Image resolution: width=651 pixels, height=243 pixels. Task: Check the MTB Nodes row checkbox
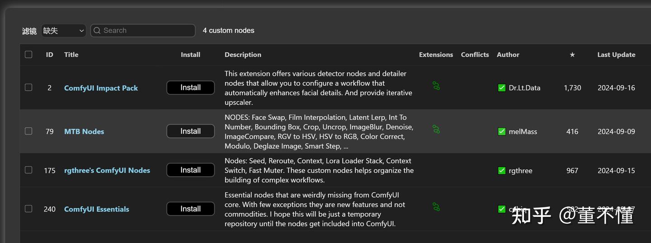click(28, 131)
